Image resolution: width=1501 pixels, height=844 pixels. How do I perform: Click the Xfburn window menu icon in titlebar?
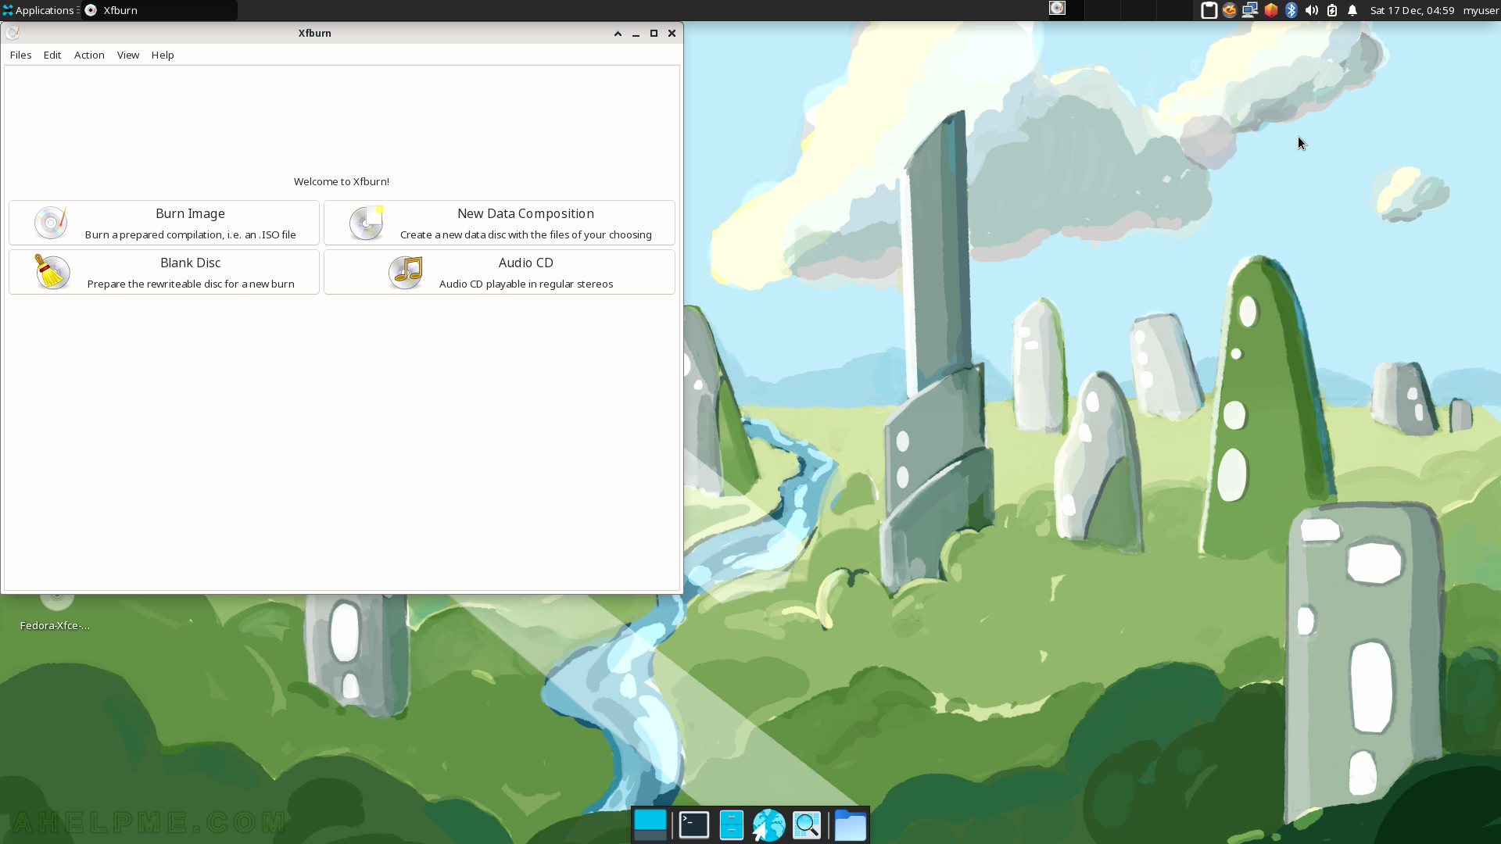pos(13,33)
